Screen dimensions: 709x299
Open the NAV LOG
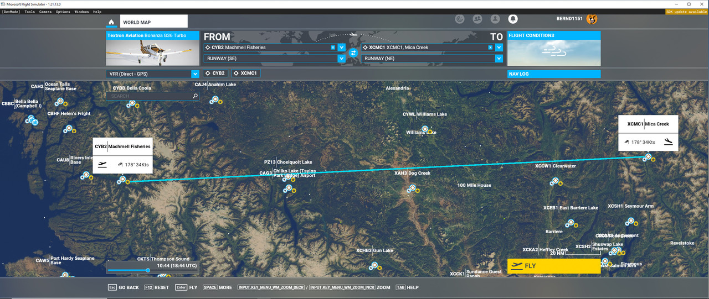coord(554,74)
